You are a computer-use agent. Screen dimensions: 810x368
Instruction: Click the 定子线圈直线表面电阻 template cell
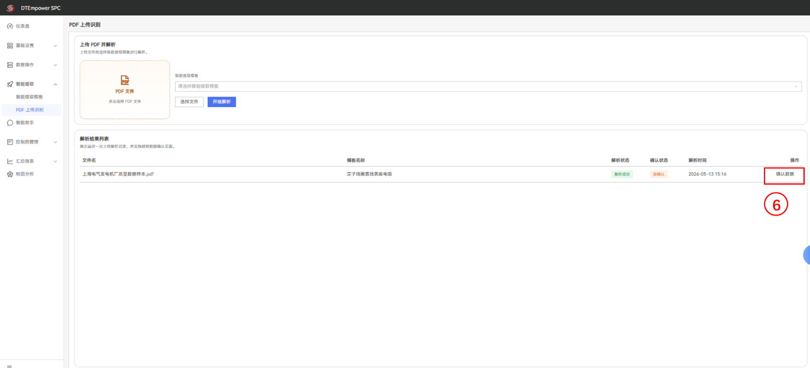tap(370, 174)
